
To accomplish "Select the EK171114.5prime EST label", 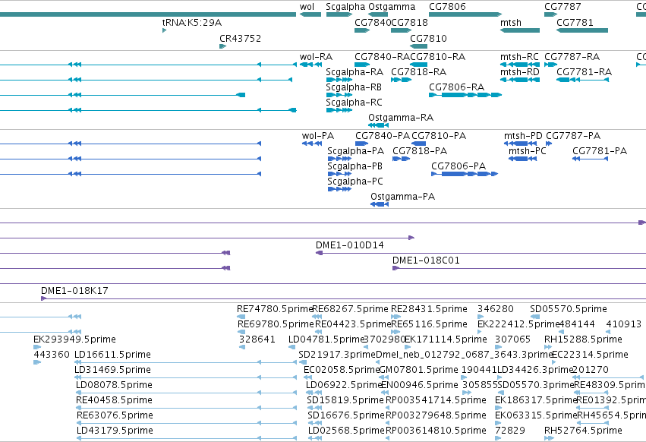I will [x=446, y=339].
